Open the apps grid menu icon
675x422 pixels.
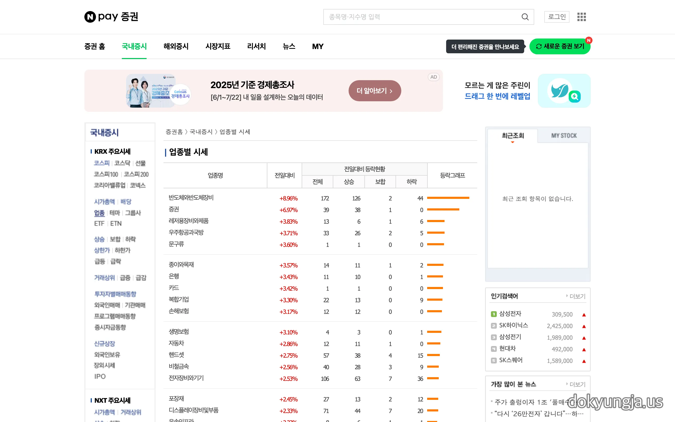581,17
